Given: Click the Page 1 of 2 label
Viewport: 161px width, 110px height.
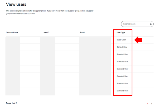Looking at the screenshot, I should click(11, 103).
